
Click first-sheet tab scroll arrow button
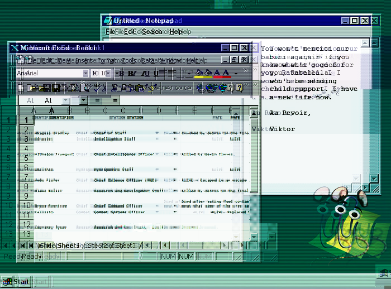click(22, 245)
